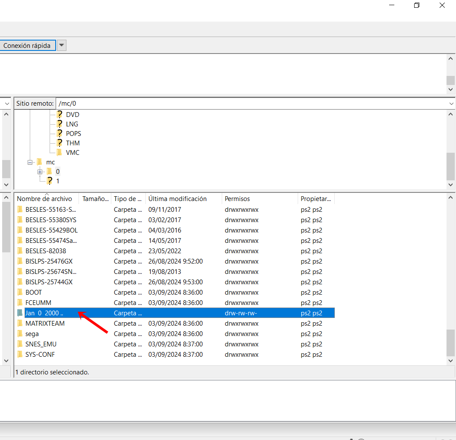Click the Sitio remoto path field
This screenshot has height=440, width=456.
(x=250, y=104)
